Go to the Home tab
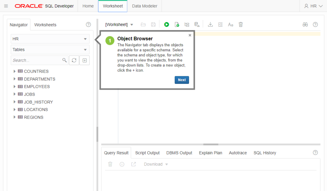This screenshot has width=327, height=191. coord(88,6)
